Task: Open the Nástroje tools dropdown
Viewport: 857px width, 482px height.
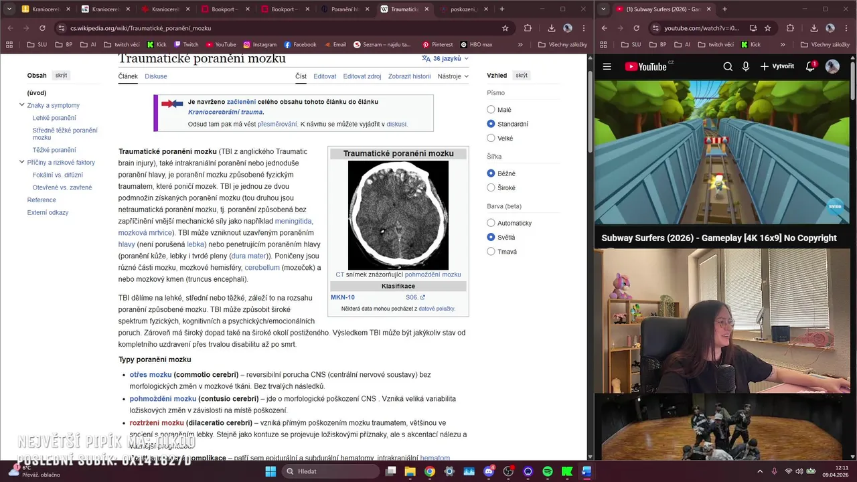Action: 453,76
